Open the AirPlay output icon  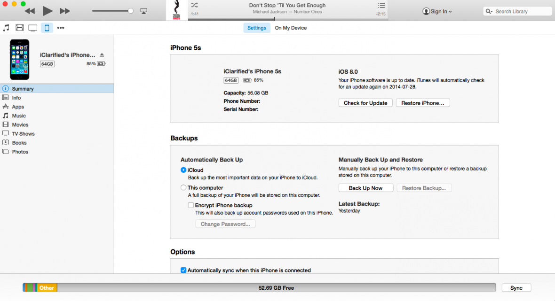[x=144, y=11]
